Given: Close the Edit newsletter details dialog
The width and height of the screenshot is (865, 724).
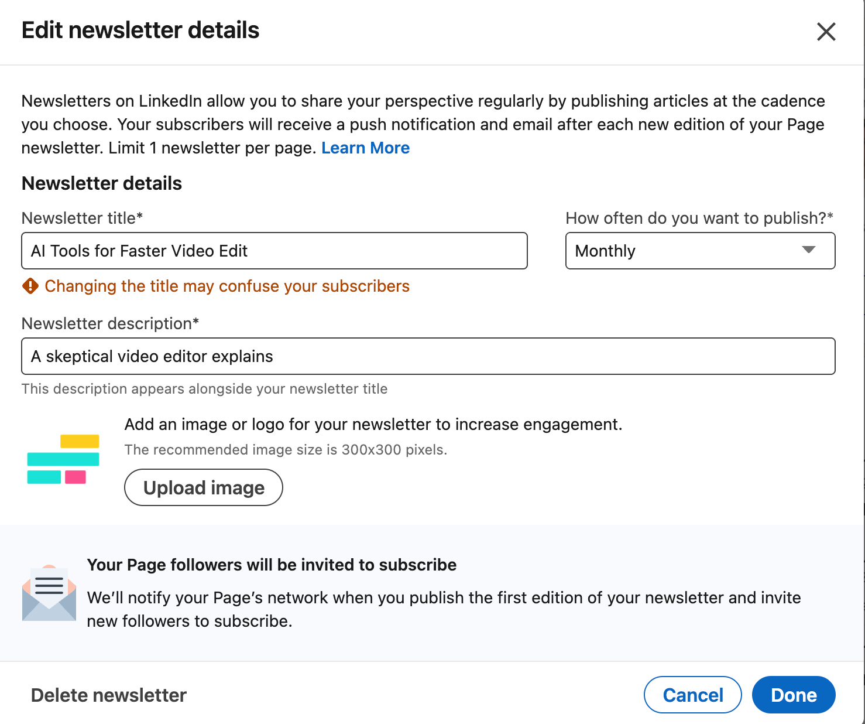Looking at the screenshot, I should click(x=826, y=32).
